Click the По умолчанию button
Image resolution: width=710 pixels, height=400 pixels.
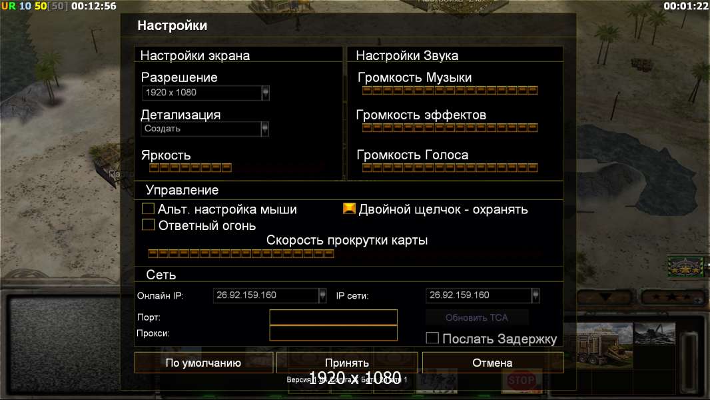204,363
